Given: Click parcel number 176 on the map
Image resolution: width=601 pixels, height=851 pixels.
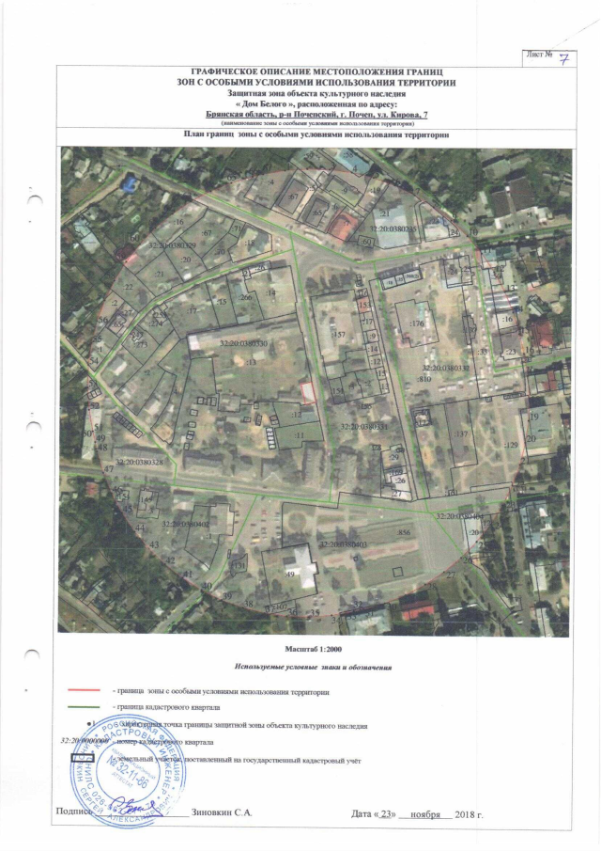Looking at the screenshot, I should tap(418, 325).
